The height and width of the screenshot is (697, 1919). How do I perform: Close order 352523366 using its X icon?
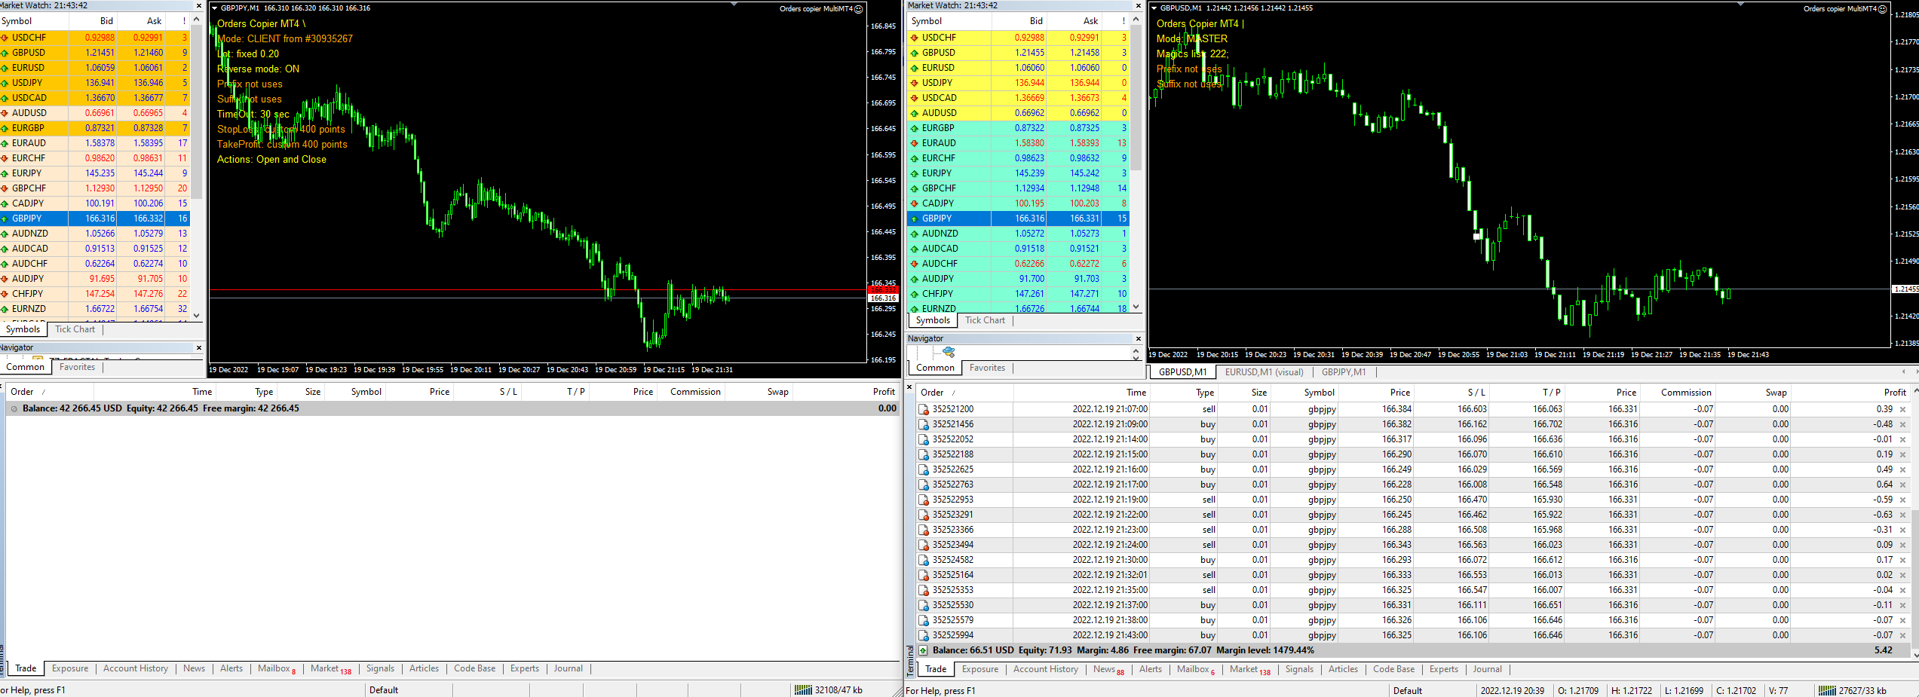click(1902, 530)
